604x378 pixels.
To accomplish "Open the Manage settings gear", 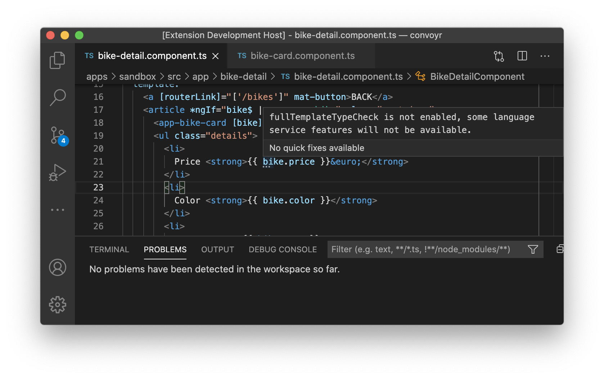I will (x=57, y=304).
